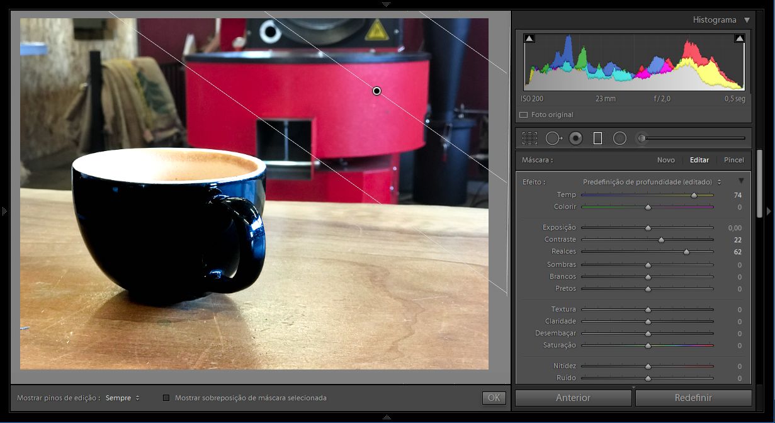The height and width of the screenshot is (423, 775).
Task: Show the bottom filmstrip arrow
Action: [387, 417]
